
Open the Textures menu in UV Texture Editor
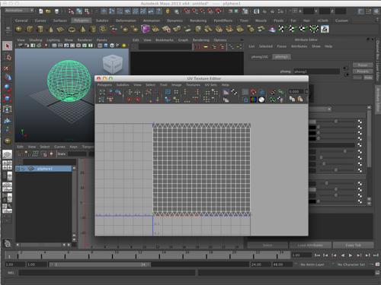193,85
